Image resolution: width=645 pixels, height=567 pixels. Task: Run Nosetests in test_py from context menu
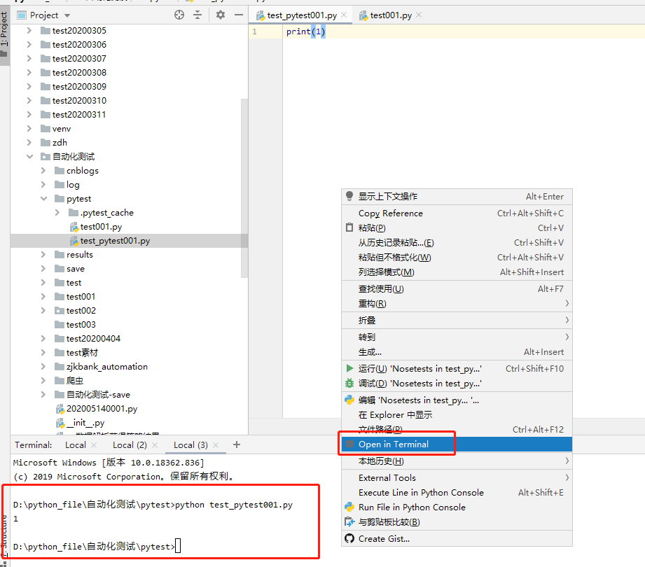coord(420,368)
